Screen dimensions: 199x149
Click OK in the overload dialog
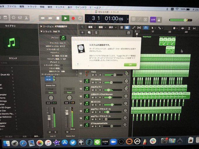[130, 65]
